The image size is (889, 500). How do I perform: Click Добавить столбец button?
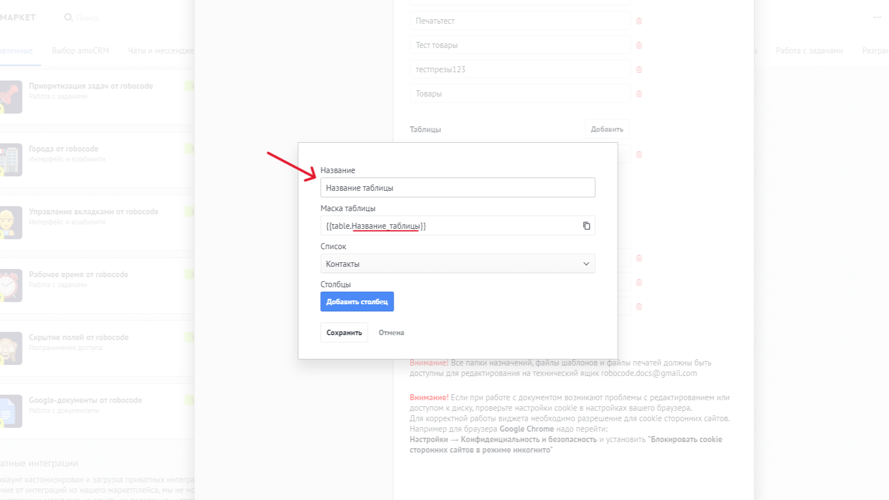click(357, 302)
